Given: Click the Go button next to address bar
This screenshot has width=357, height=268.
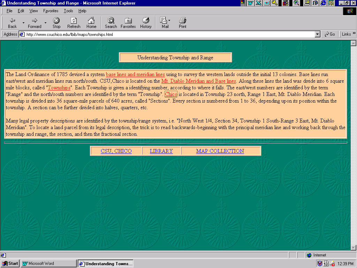Looking at the screenshot, I should pyautogui.click(x=329, y=34).
